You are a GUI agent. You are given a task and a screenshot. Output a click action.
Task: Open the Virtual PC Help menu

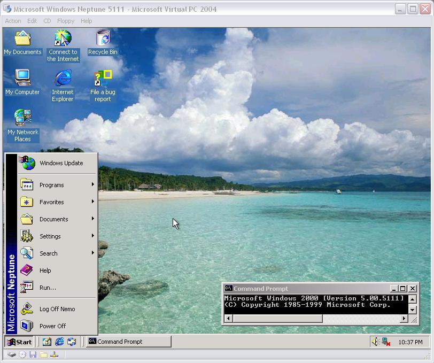click(x=87, y=21)
